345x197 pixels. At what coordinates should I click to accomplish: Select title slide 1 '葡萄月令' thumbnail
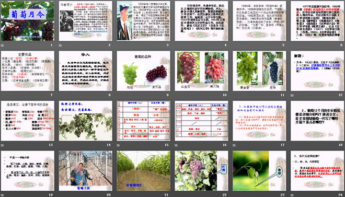(28, 21)
